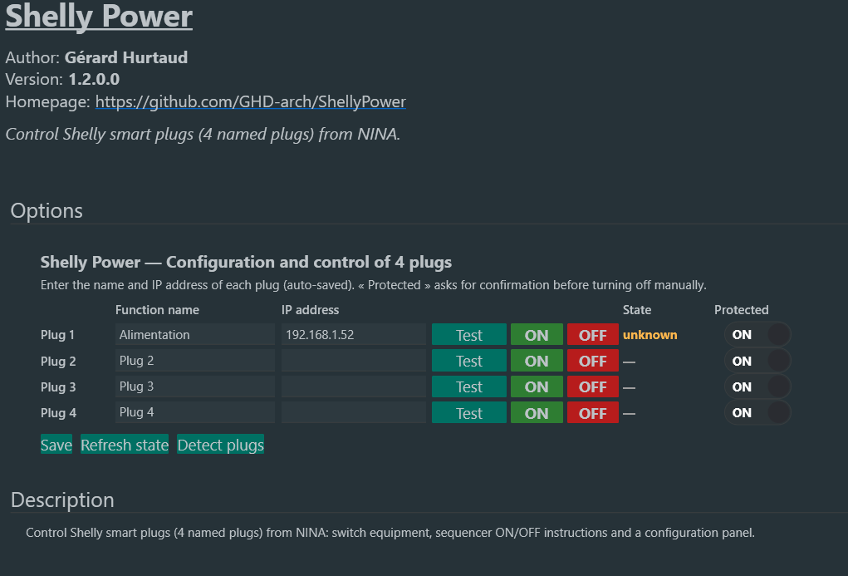Test the Plug 3 connection
The image size is (848, 576).
(469, 386)
